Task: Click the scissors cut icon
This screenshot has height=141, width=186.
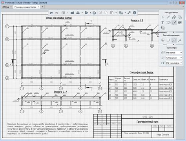Action: (100, 13)
